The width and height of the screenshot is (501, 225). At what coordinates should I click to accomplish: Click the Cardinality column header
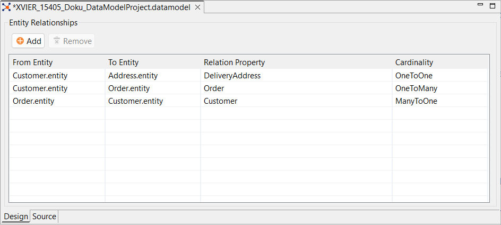point(414,62)
